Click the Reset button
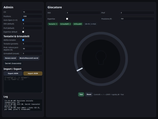 (89, 94)
